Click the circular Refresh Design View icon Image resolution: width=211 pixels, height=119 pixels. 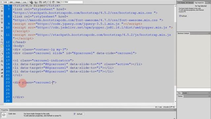53,2
